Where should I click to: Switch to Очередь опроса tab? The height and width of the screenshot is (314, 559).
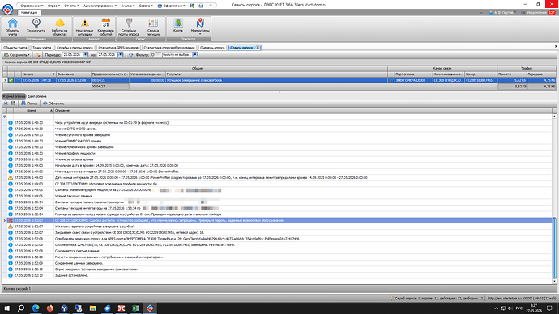click(212, 48)
